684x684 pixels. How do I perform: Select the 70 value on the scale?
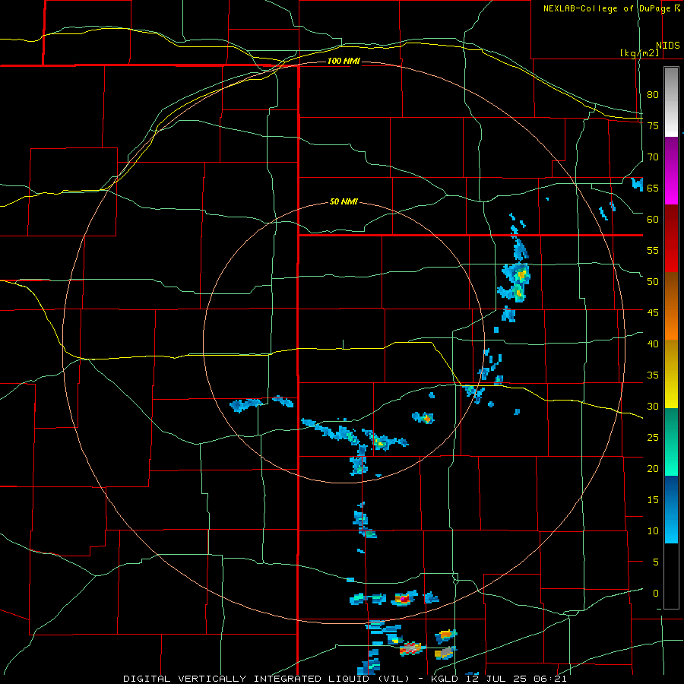653,157
